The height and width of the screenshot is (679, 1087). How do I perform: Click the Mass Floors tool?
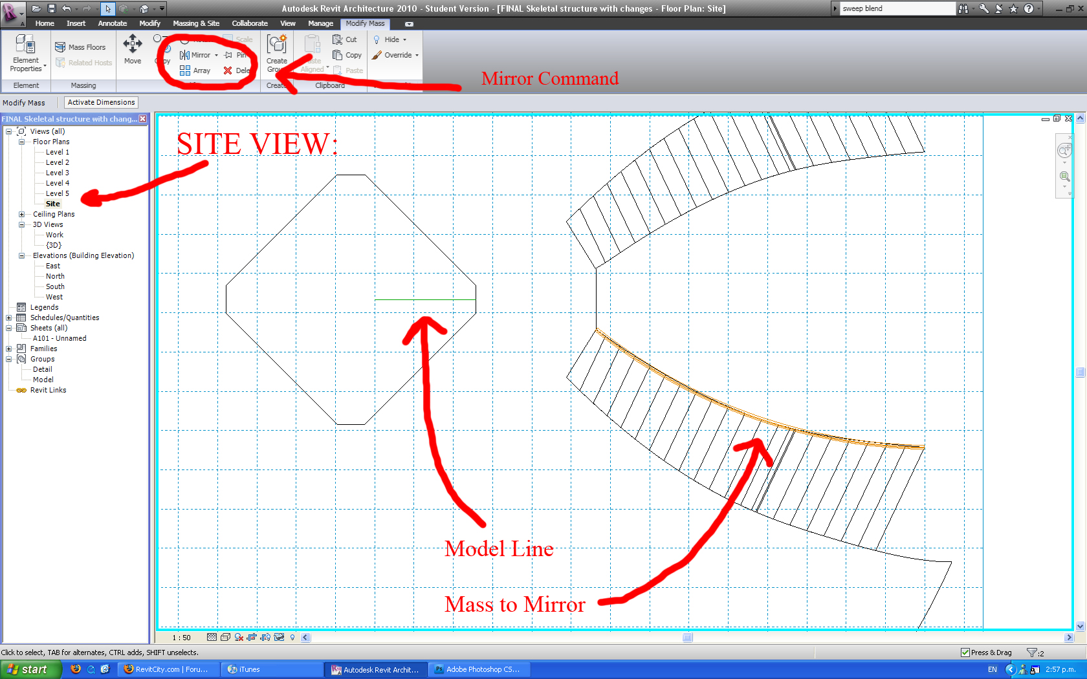point(80,47)
